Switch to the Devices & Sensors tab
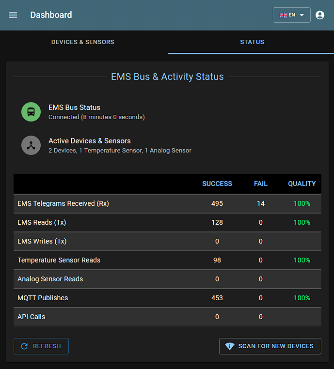This screenshot has width=334, height=369. pyautogui.click(x=83, y=42)
